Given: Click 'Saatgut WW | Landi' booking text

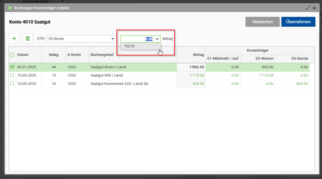Looking at the screenshot, I should [x=107, y=75].
